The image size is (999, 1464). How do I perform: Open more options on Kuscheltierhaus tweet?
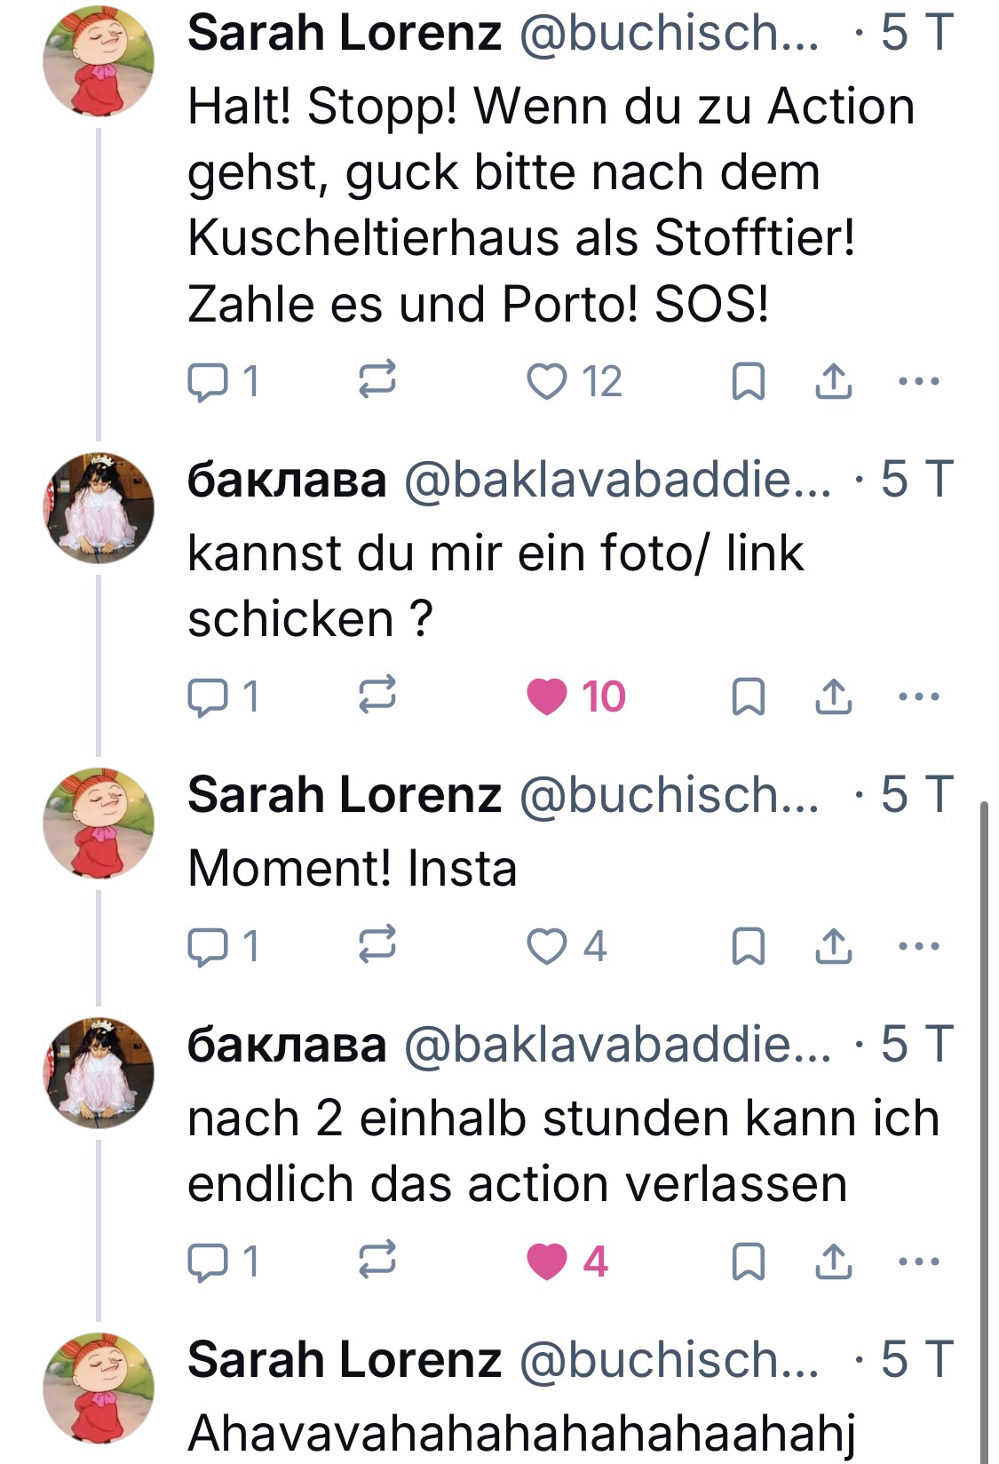(x=918, y=382)
